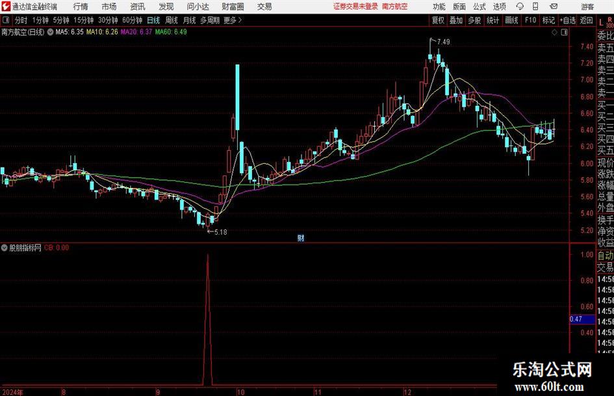
Task: Open the 公式 menu
Action: tap(480, 7)
